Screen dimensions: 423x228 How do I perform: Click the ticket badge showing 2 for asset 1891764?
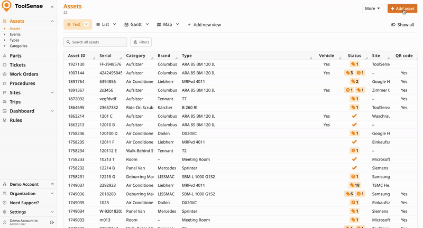(x=354, y=81)
